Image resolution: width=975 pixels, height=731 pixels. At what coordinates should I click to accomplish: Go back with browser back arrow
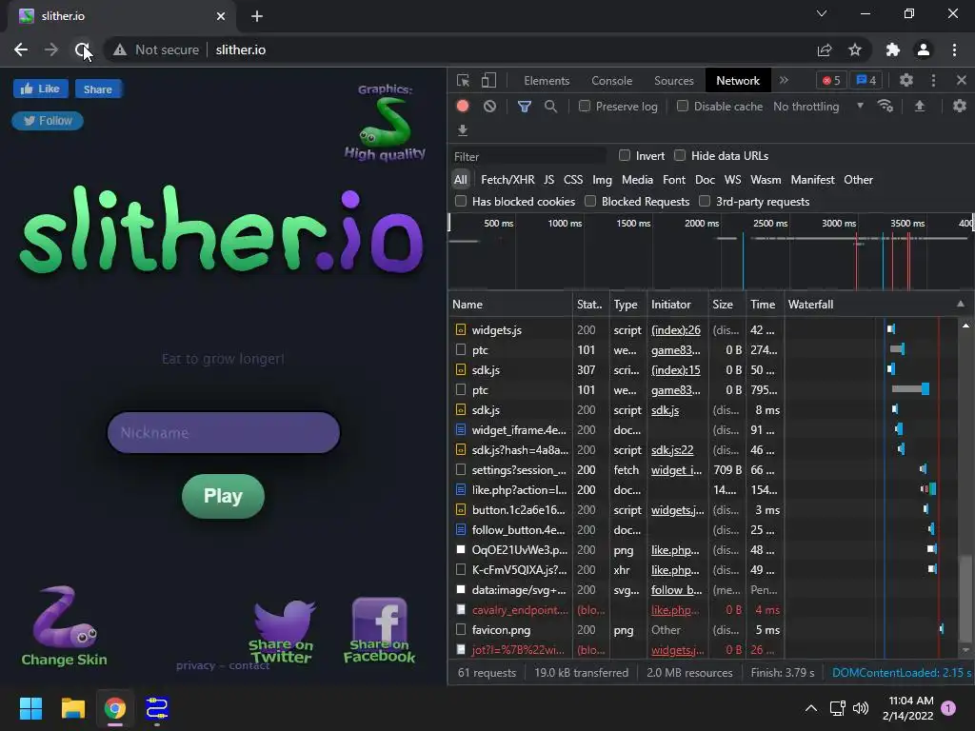click(x=21, y=49)
